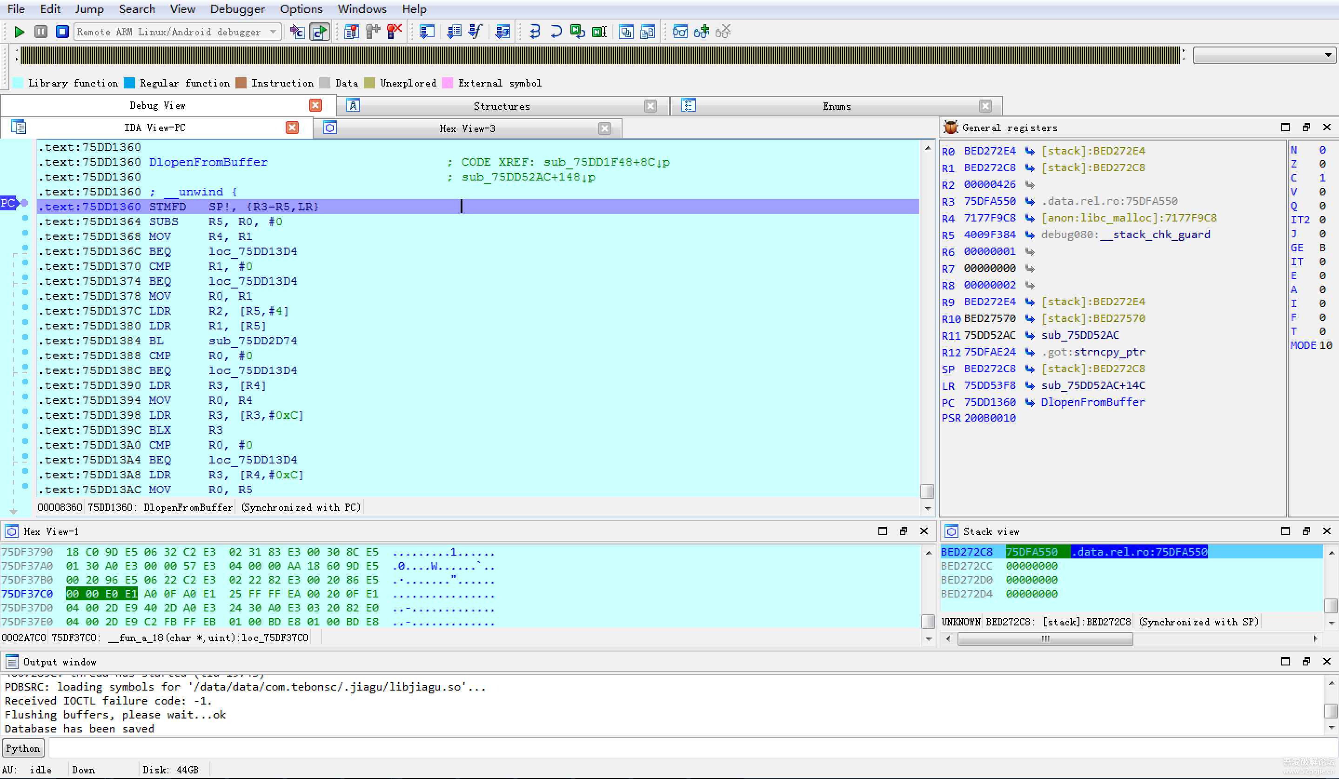
Task: Follow the loc_75DD13D4 operand at 75DD136C
Action: (252, 251)
